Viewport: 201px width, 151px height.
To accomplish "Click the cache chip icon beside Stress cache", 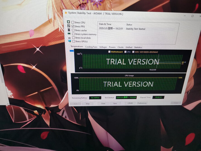I will point(69,30).
